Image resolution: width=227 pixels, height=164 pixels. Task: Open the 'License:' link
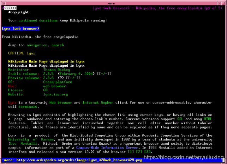(x=16, y=90)
